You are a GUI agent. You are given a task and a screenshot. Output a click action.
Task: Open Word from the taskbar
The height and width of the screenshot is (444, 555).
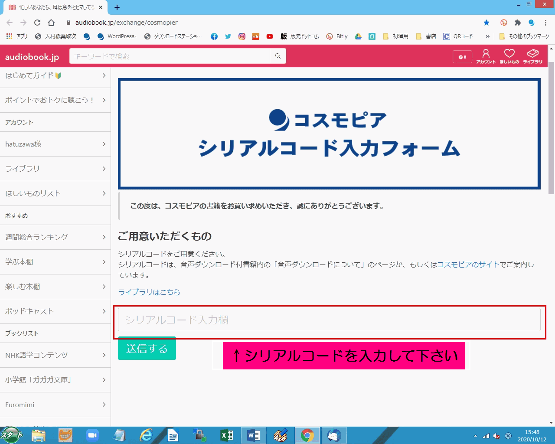coord(254,435)
